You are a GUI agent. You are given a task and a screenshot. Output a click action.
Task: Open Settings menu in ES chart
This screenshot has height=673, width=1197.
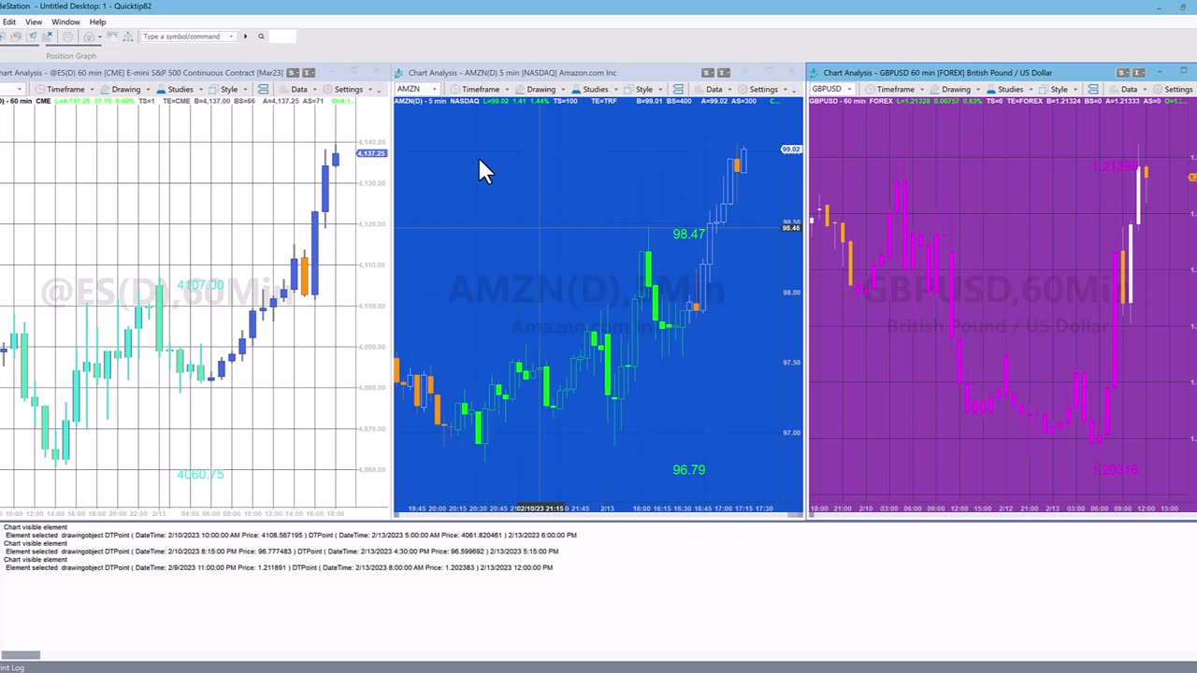(x=348, y=90)
